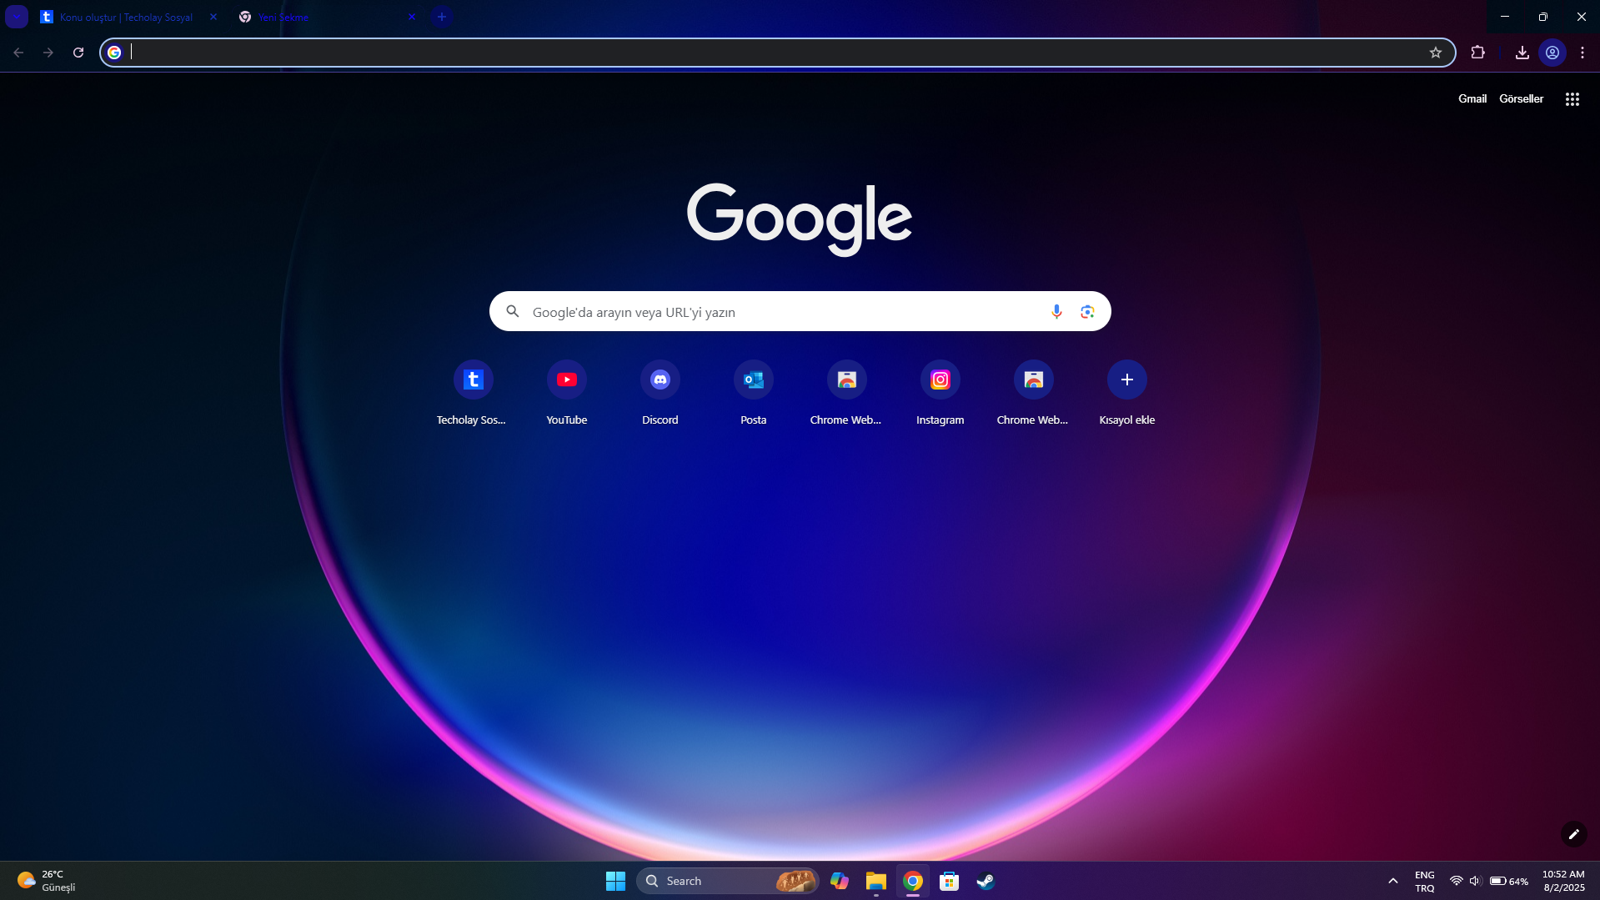Check the battery status at 64%
1600x900 pixels.
(1508, 881)
